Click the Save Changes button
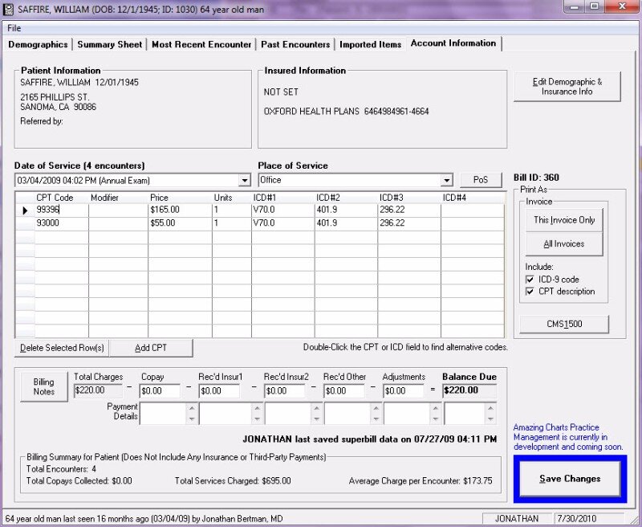642x527 pixels. click(x=570, y=479)
